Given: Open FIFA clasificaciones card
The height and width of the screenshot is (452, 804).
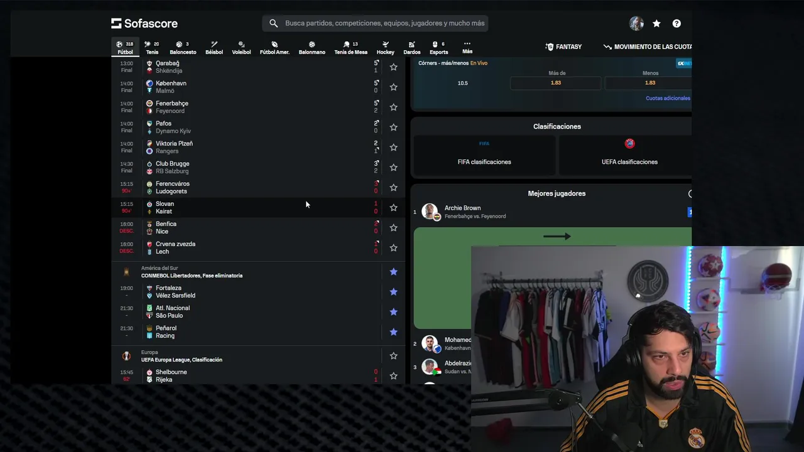Looking at the screenshot, I should pos(484,154).
